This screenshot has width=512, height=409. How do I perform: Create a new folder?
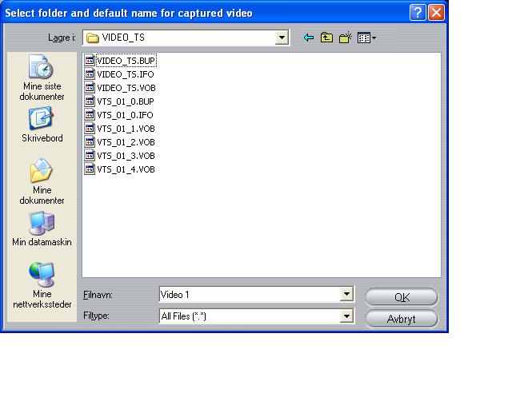click(345, 38)
